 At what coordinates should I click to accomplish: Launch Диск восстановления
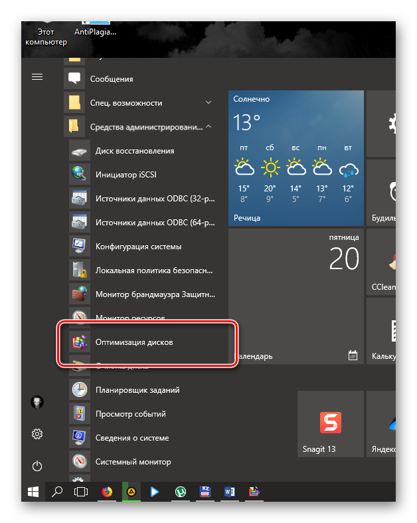pos(135,151)
